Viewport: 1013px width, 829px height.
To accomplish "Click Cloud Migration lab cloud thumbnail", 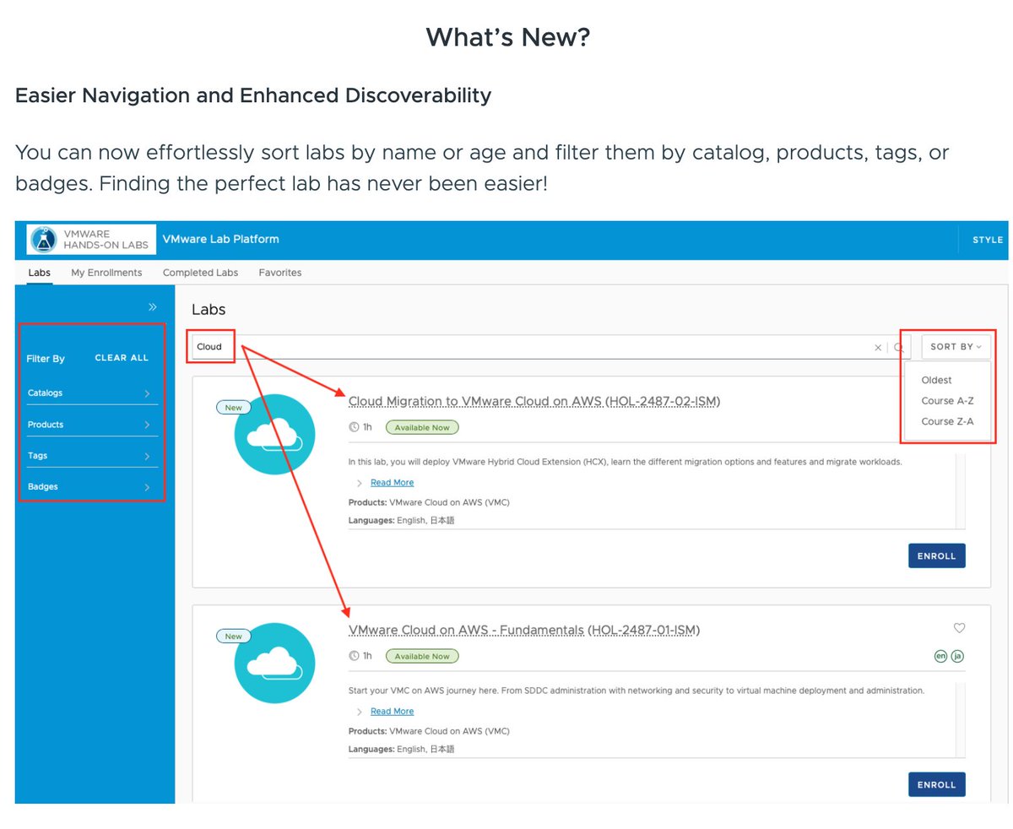I will tap(274, 435).
